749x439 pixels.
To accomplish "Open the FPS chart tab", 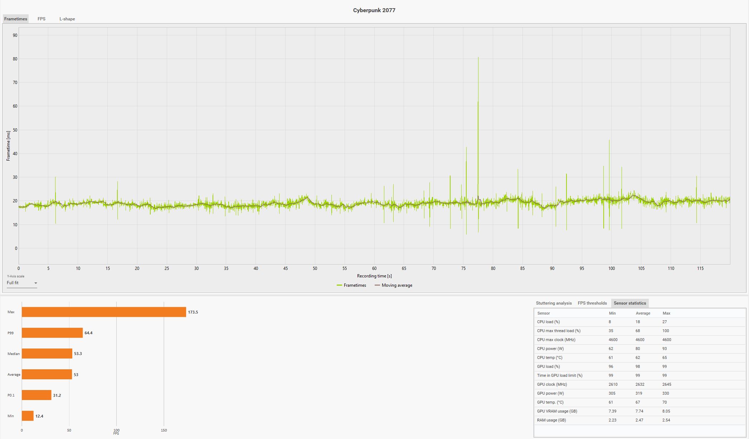I will pyautogui.click(x=42, y=19).
